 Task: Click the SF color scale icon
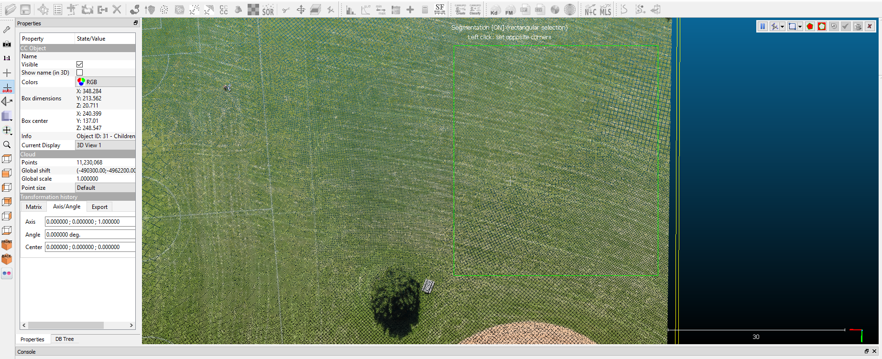tap(440, 9)
